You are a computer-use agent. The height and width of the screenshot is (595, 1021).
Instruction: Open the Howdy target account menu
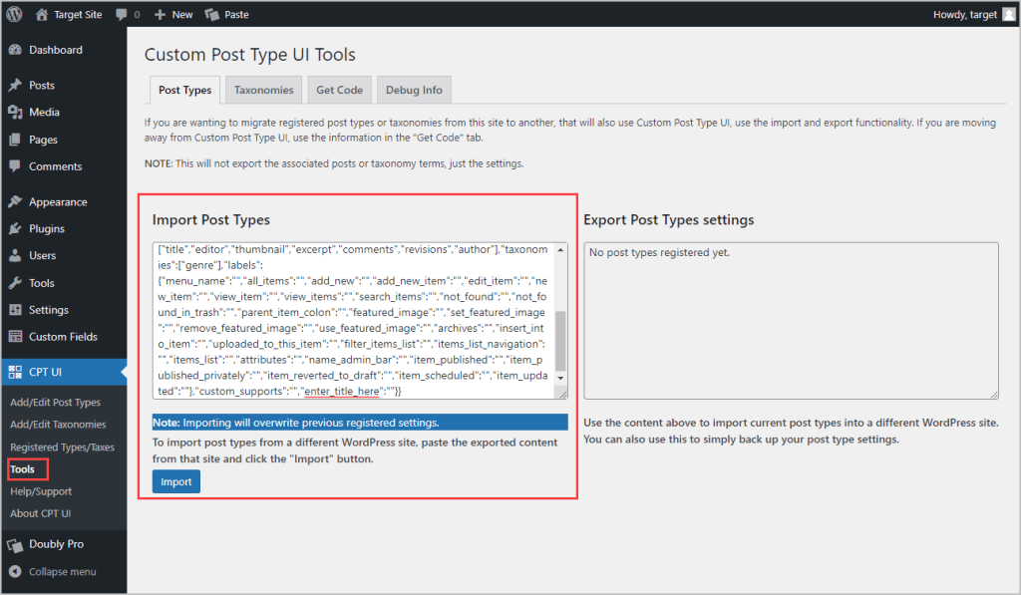[x=966, y=14]
